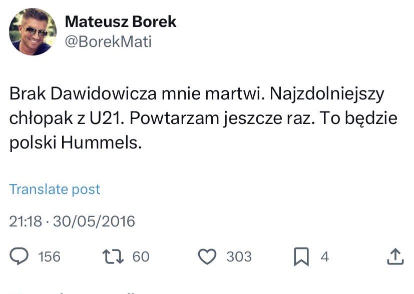Open the share menu via the upload arrow icon

click(x=395, y=256)
